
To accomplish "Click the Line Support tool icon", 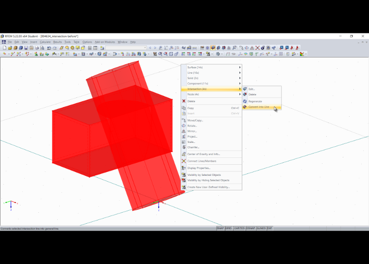I will tap(42, 54).
